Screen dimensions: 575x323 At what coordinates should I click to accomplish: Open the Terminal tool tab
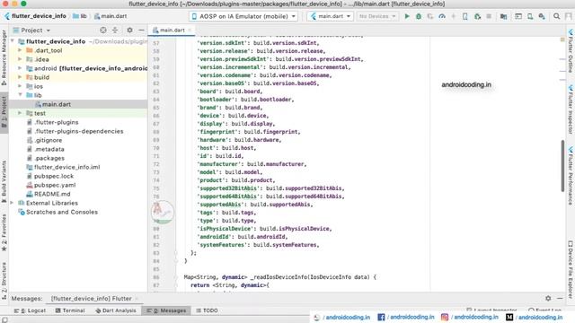pyautogui.click(x=70, y=310)
